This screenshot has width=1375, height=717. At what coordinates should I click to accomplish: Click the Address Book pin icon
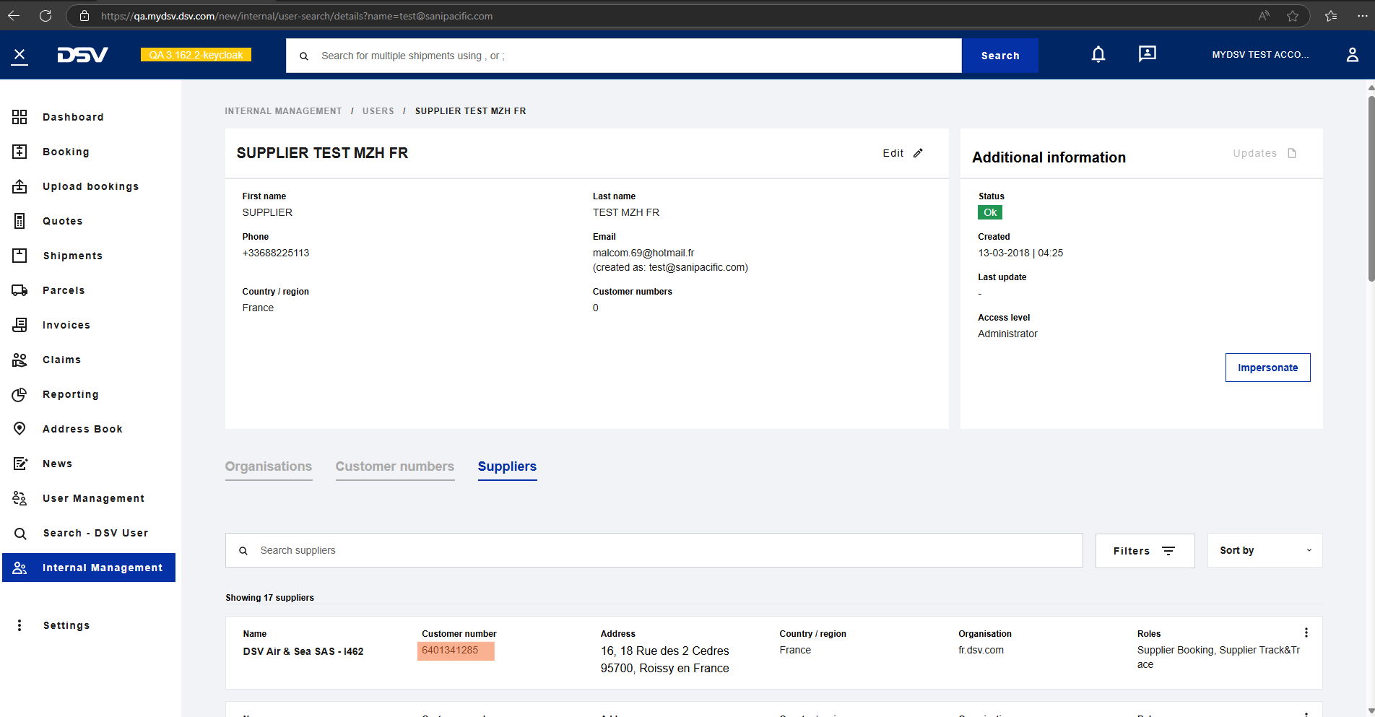click(19, 429)
